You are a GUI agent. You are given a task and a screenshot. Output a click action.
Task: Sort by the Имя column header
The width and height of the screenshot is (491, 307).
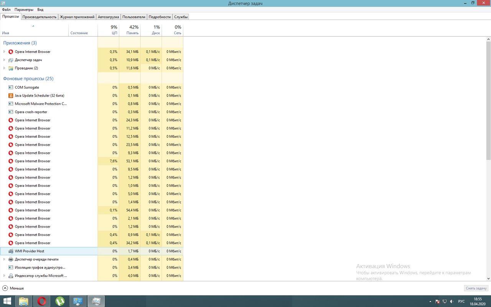[x=34, y=30]
